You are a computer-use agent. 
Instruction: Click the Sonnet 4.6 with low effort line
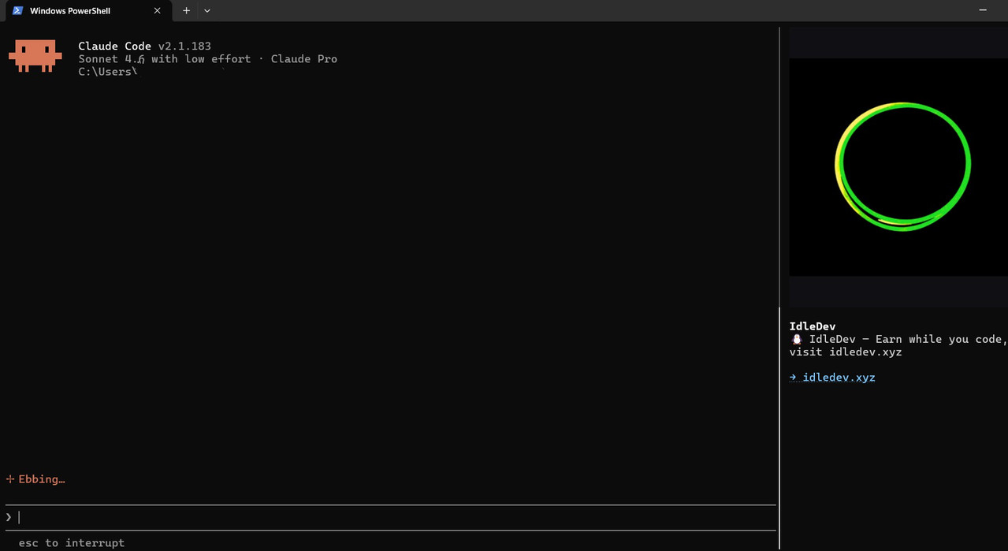pos(207,59)
